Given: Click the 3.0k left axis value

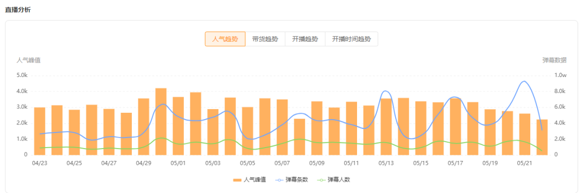Looking at the screenshot, I should click(22, 107).
